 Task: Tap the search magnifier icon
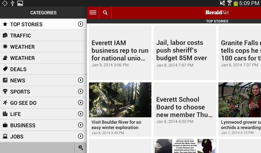point(105,12)
